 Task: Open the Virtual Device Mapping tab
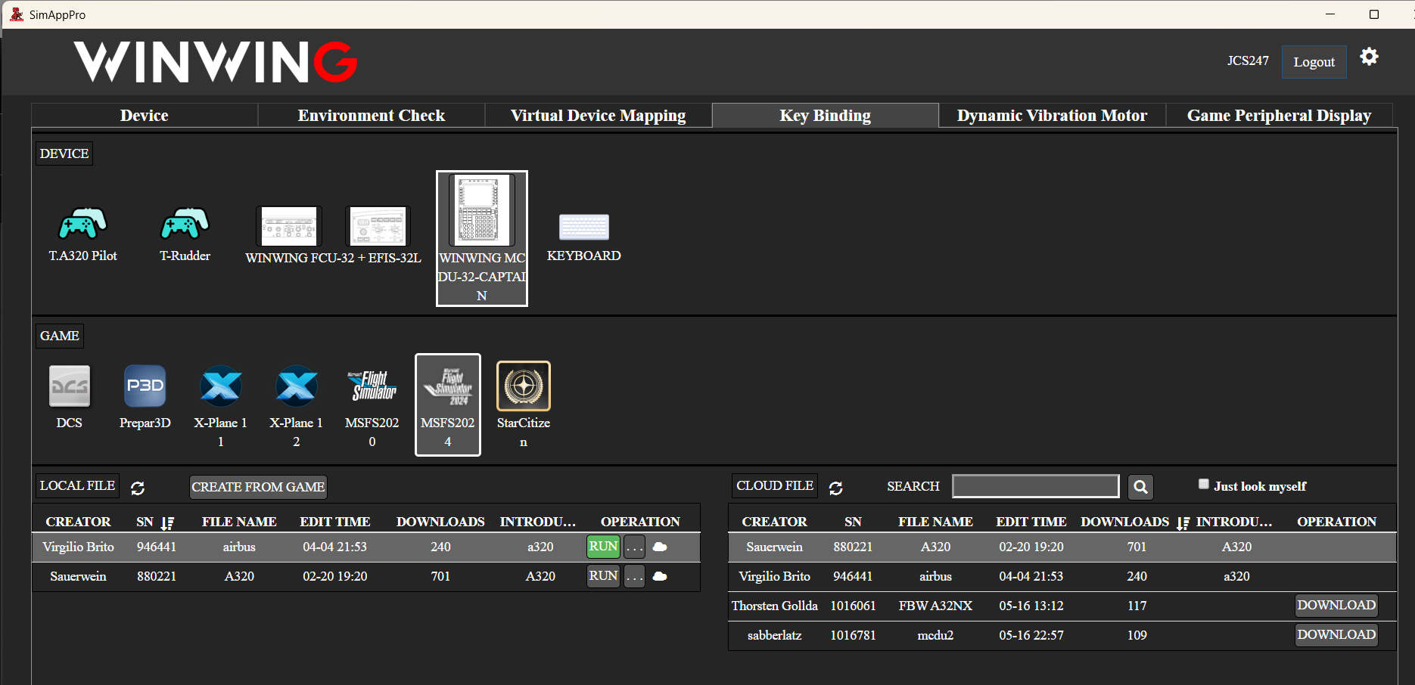click(x=599, y=115)
